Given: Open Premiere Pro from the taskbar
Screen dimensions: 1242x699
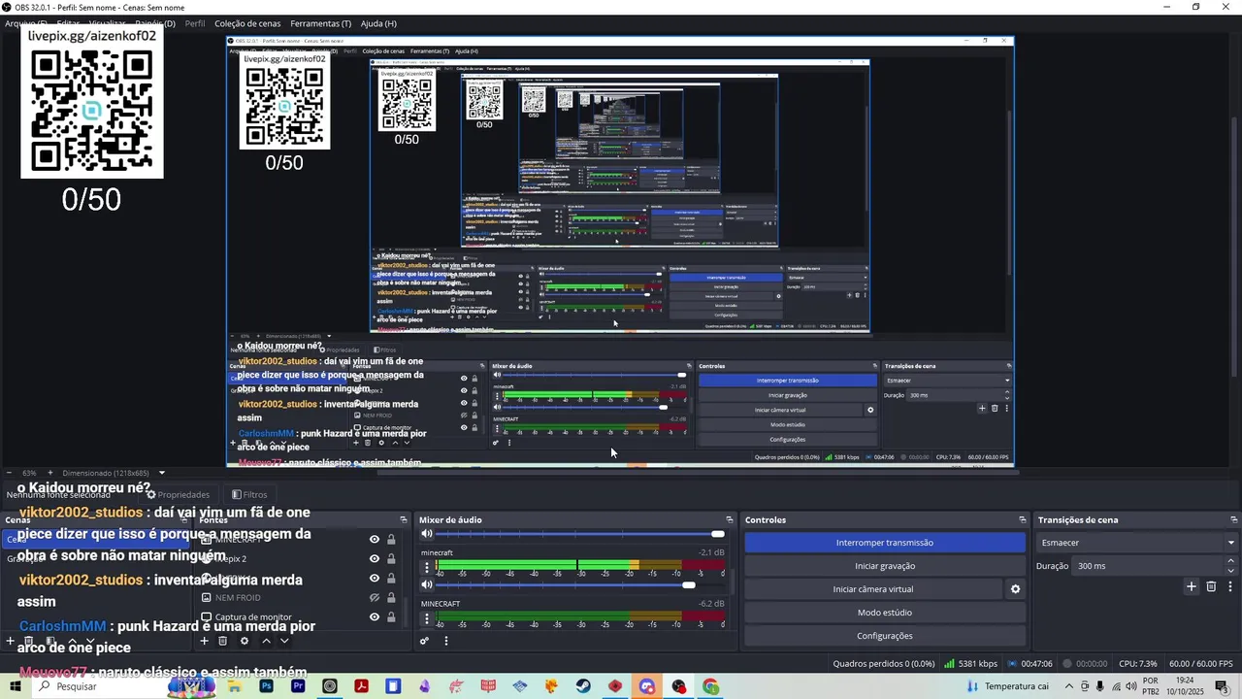Looking at the screenshot, I should (298, 686).
